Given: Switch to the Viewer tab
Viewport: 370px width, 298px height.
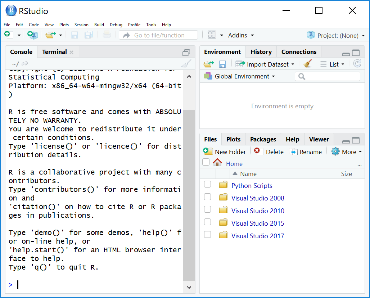Looking at the screenshot, I should (319, 139).
